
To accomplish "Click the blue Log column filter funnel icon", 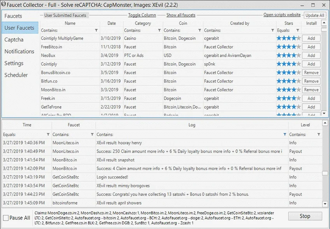I will pyautogui.click(x=284, y=134).
